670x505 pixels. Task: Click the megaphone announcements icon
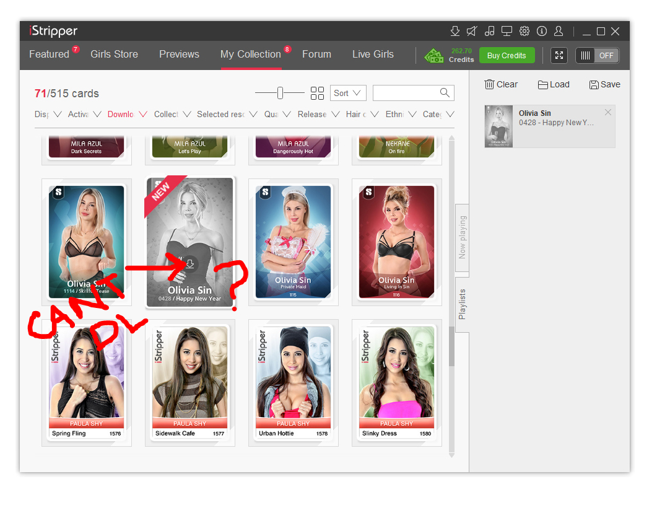[x=472, y=32]
